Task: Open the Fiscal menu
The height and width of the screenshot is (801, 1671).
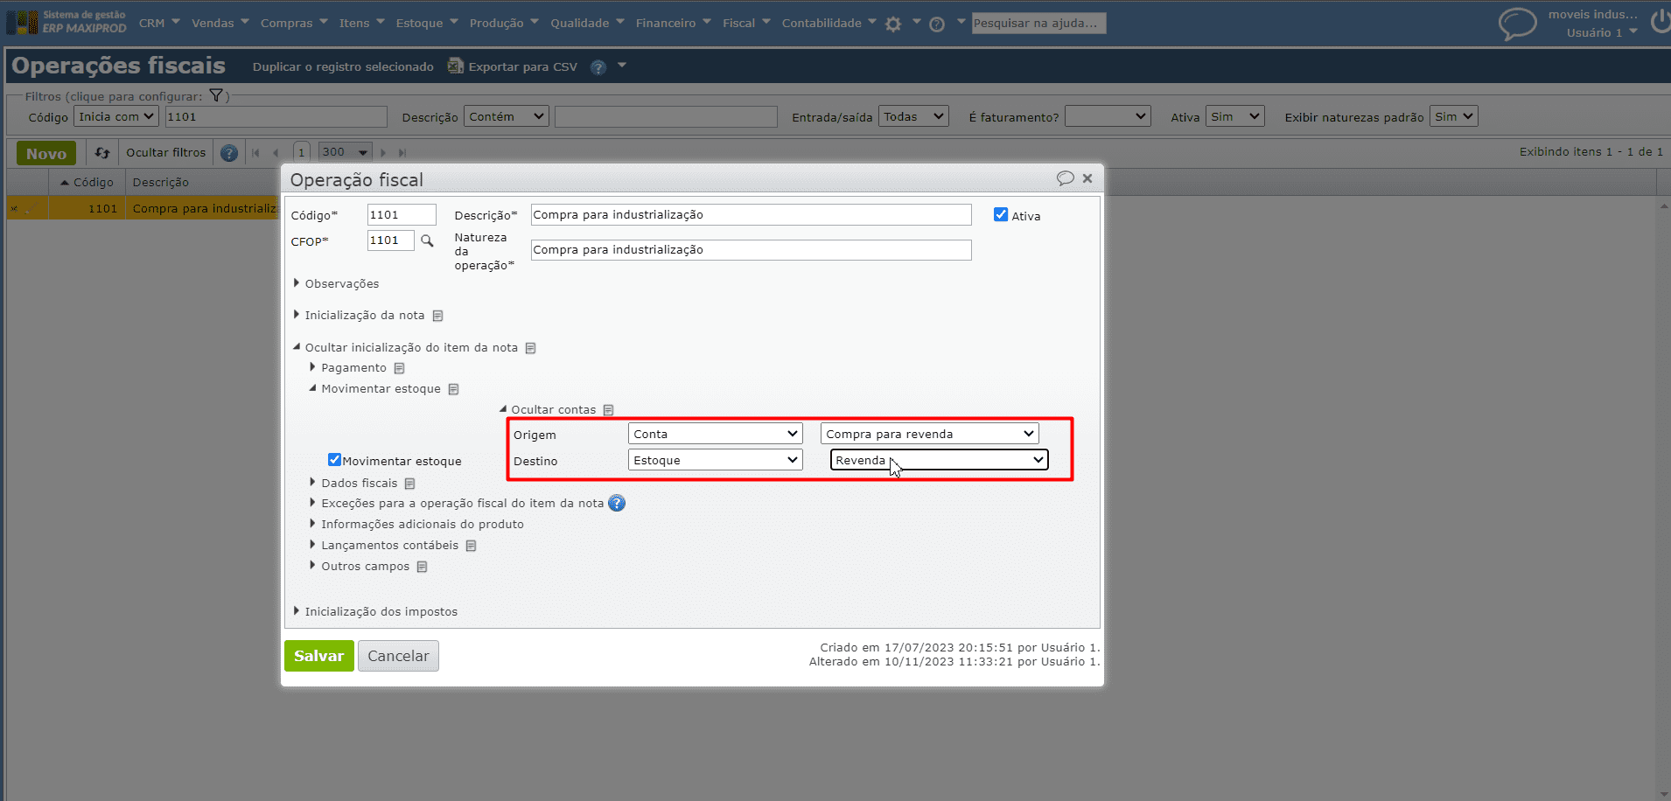Action: tap(746, 23)
